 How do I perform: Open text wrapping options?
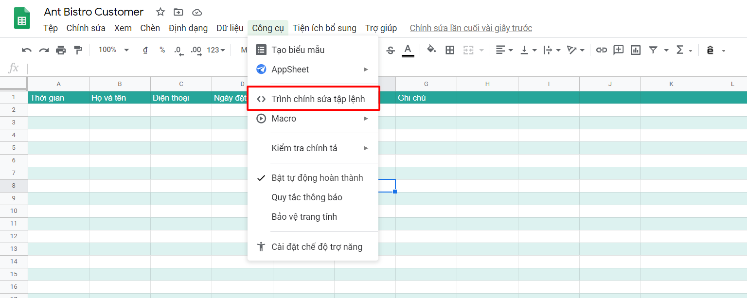[552, 50]
